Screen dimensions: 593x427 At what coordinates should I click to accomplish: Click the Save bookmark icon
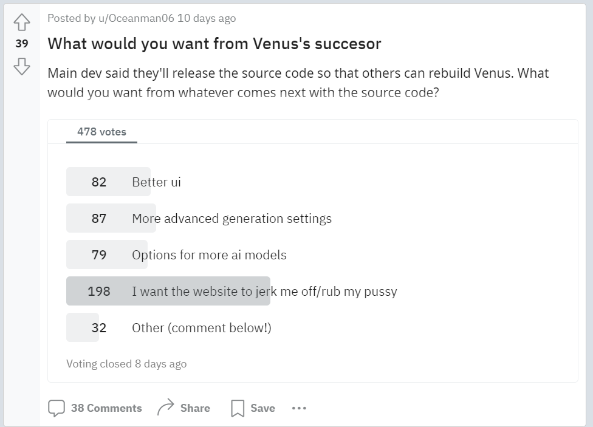pos(238,408)
